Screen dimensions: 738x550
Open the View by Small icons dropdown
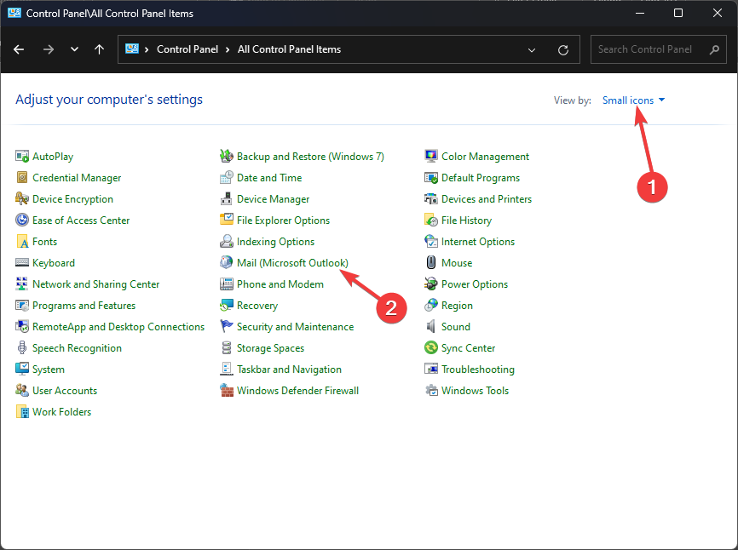[x=633, y=100]
